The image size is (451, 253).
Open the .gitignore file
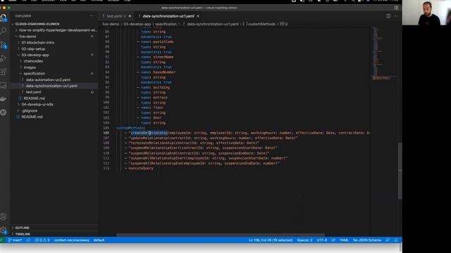point(30,111)
